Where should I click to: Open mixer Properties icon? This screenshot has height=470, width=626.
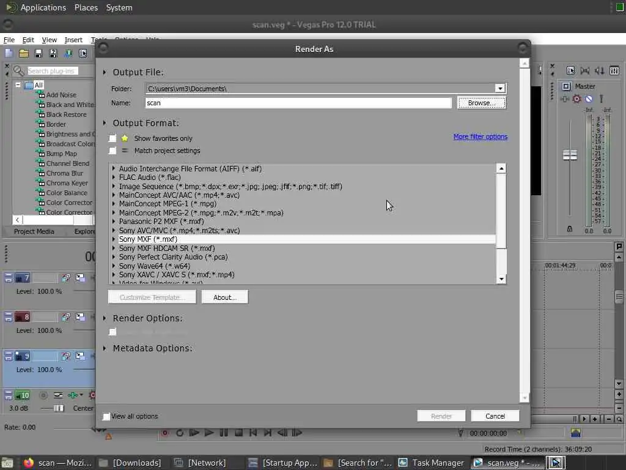point(570,71)
